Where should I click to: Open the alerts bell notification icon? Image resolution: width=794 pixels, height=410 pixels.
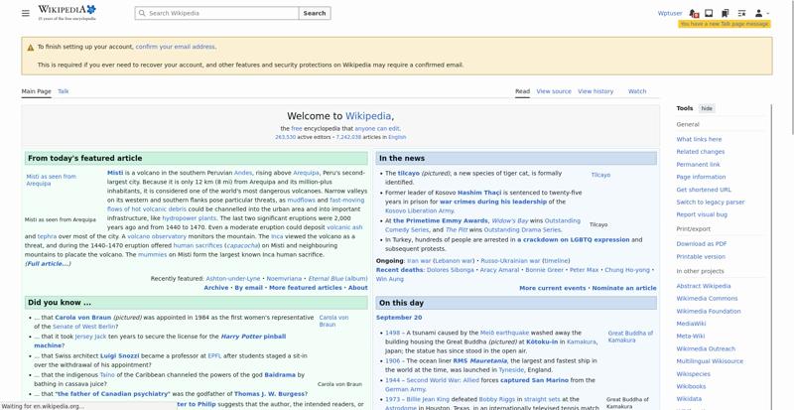[694, 13]
